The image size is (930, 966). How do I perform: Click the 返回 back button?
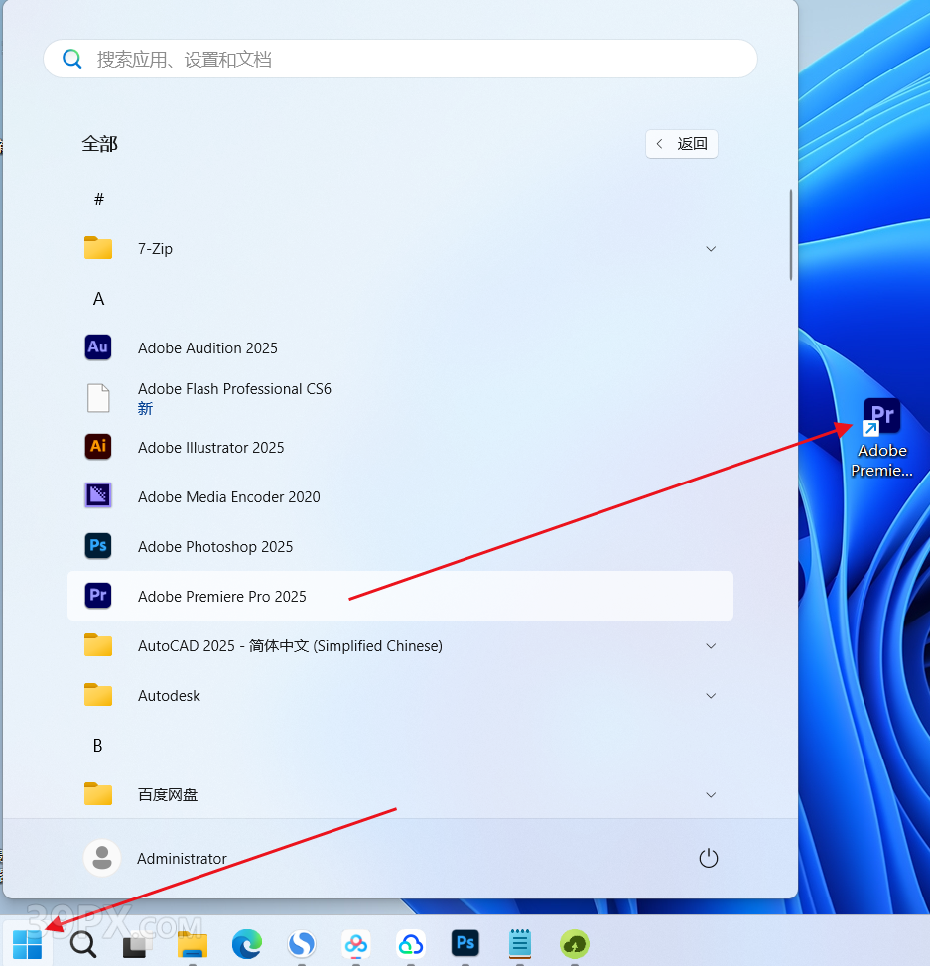click(682, 144)
